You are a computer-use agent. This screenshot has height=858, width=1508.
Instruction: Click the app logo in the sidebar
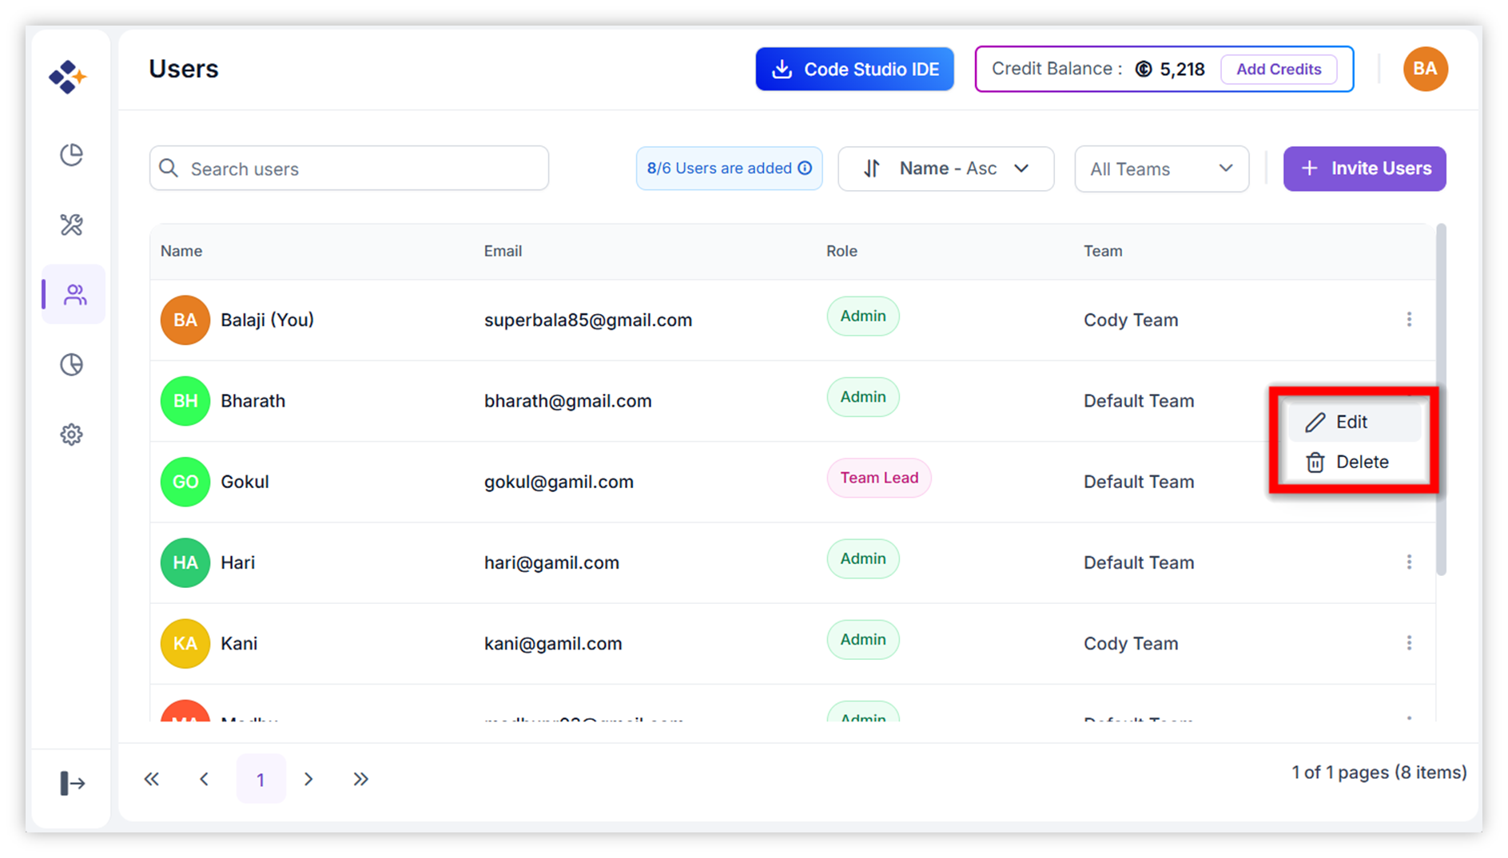68,77
